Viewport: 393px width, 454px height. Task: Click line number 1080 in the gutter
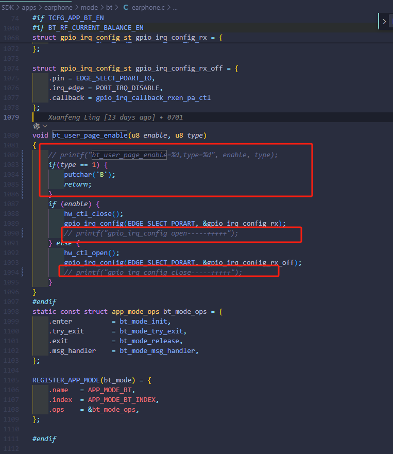pos(11,135)
